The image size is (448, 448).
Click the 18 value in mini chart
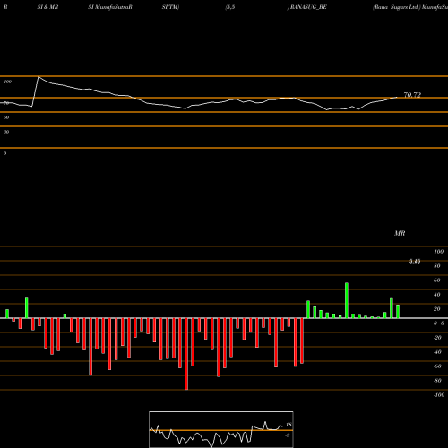click(289, 425)
